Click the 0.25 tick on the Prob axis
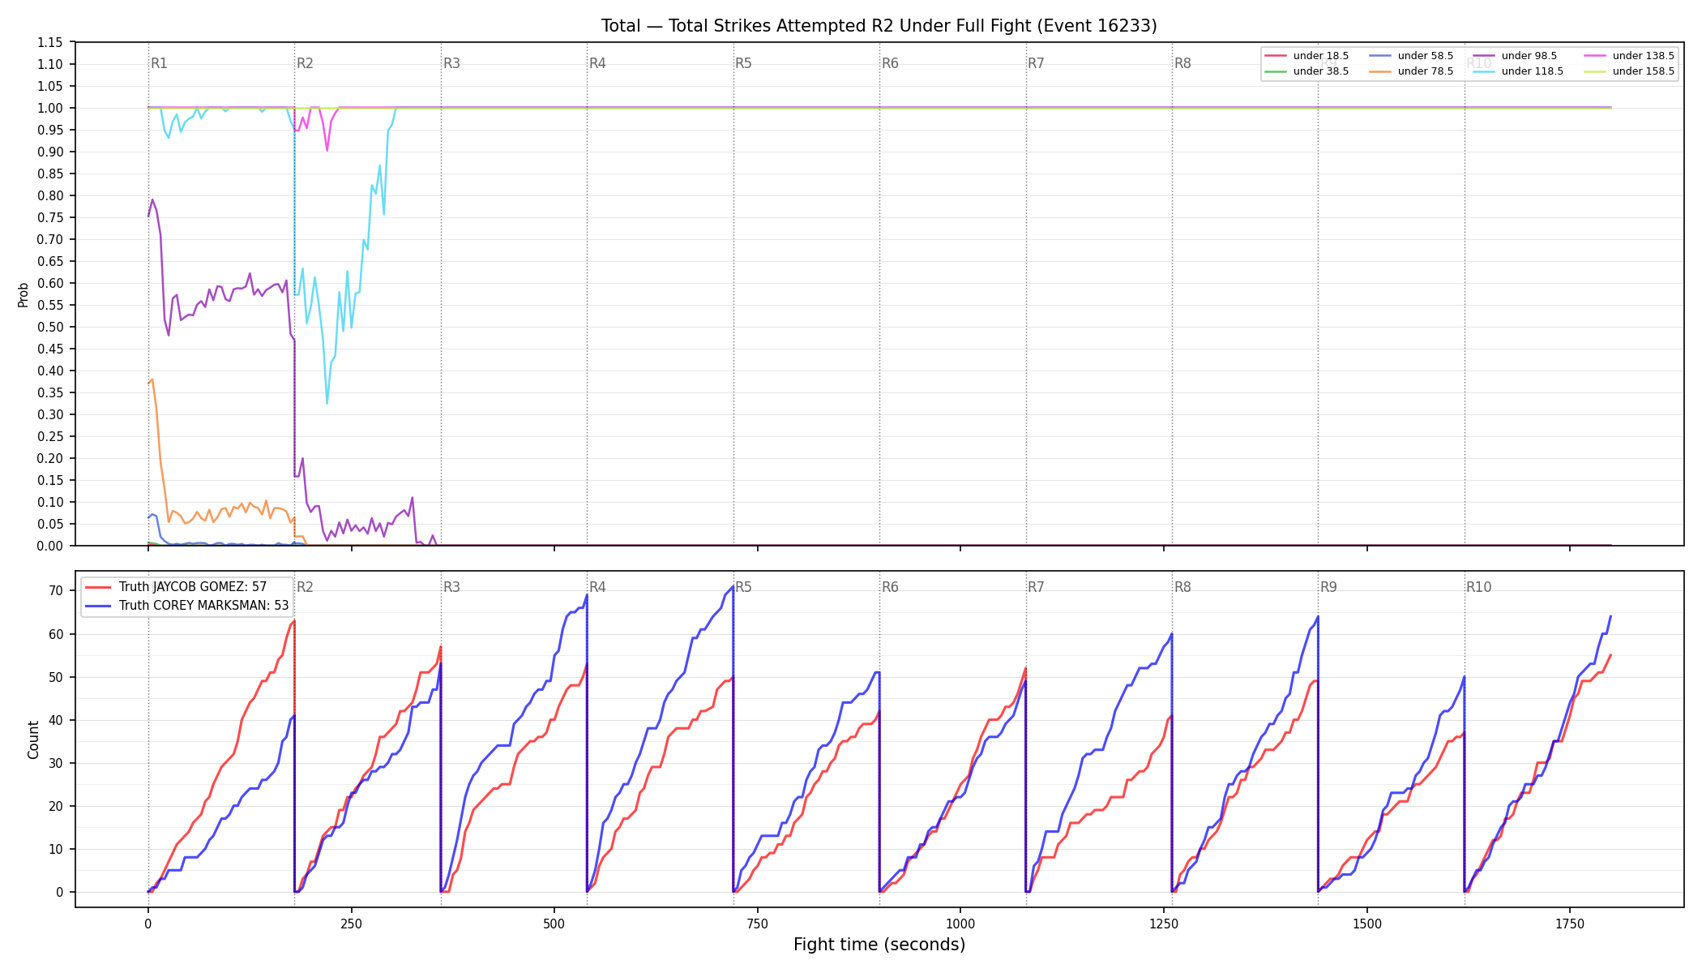The image size is (1702, 973). [50, 436]
